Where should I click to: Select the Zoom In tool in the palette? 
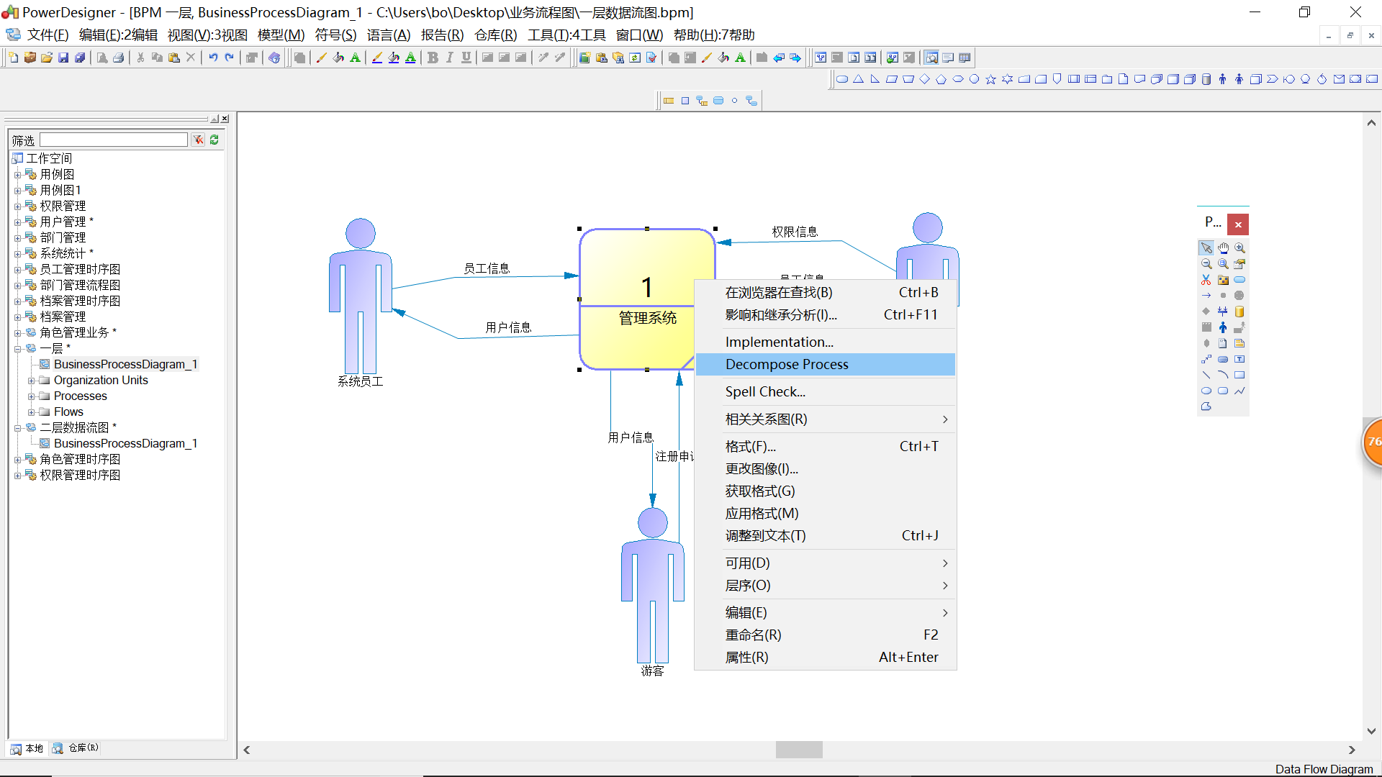point(1240,247)
